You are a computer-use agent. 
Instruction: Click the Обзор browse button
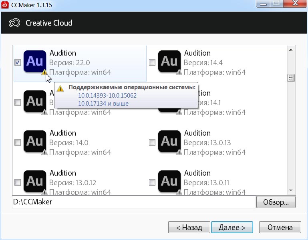(x=276, y=202)
